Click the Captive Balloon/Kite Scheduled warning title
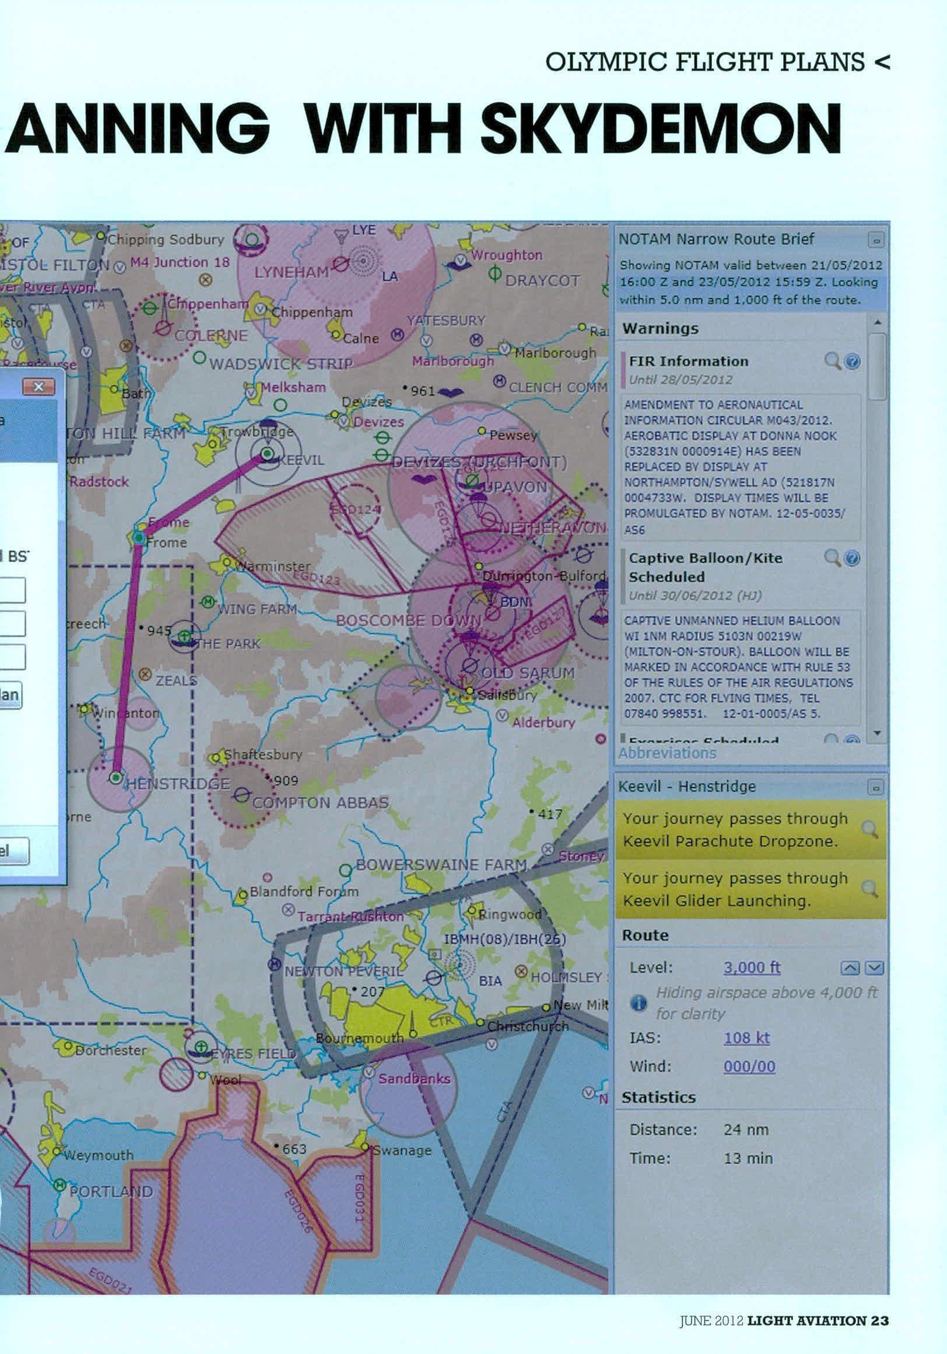Viewport: 947px width, 1354px height. pyautogui.click(x=706, y=567)
